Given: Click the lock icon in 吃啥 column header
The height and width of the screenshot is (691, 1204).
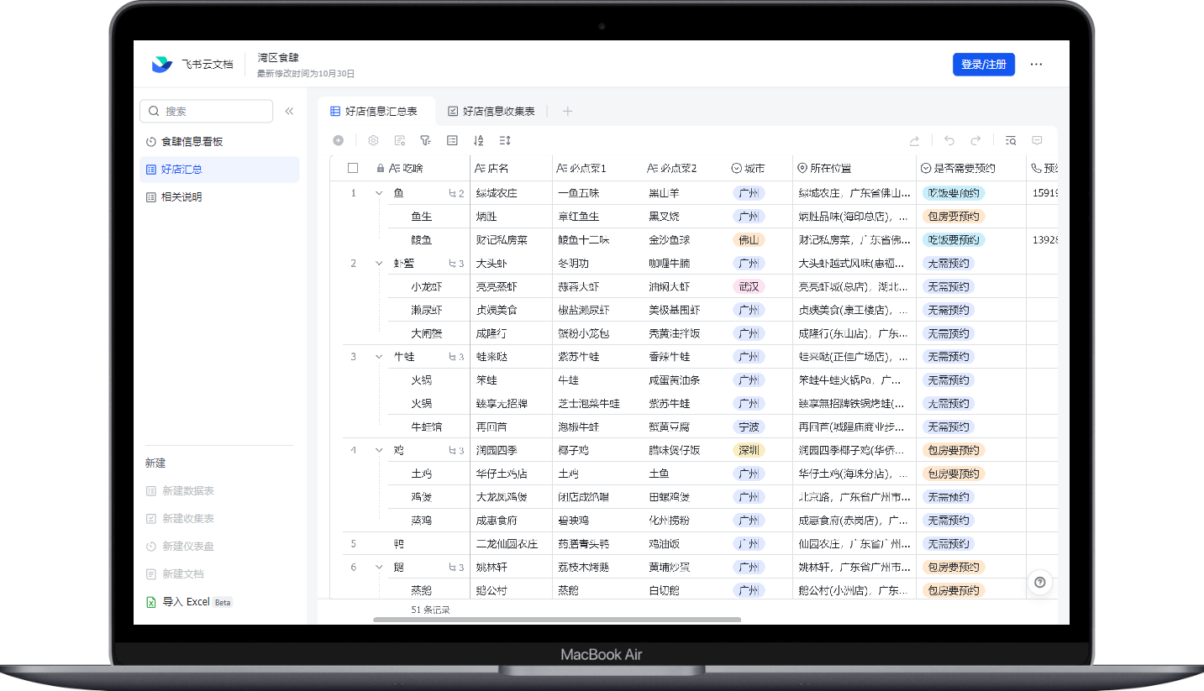Looking at the screenshot, I should click(381, 169).
